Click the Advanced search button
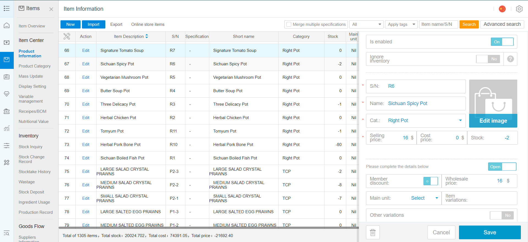Screen dimensions: 528x242 click(502, 24)
